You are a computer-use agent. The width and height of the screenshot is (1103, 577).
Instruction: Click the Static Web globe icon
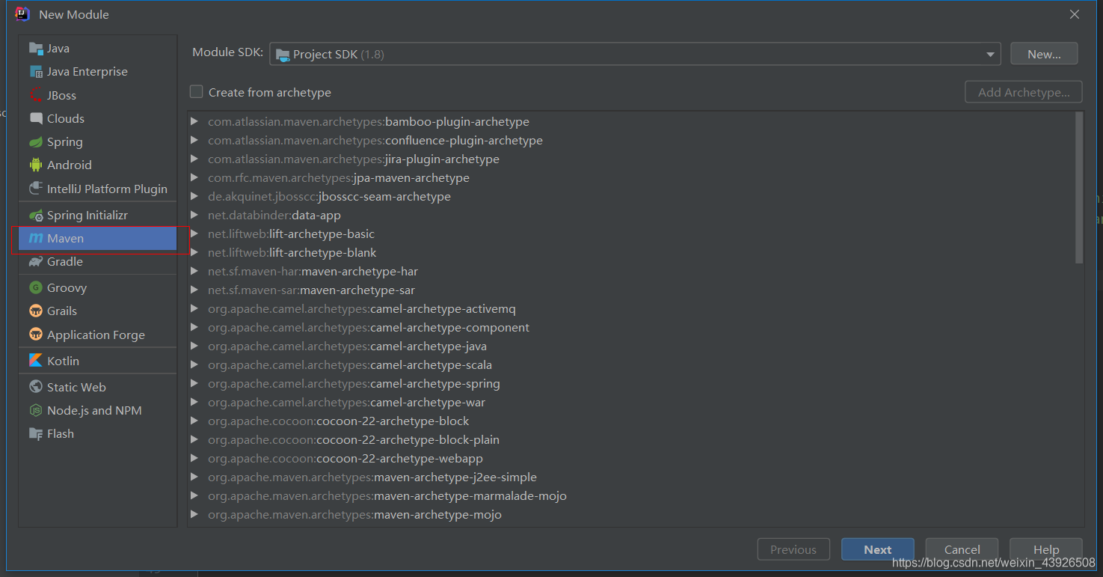click(36, 387)
